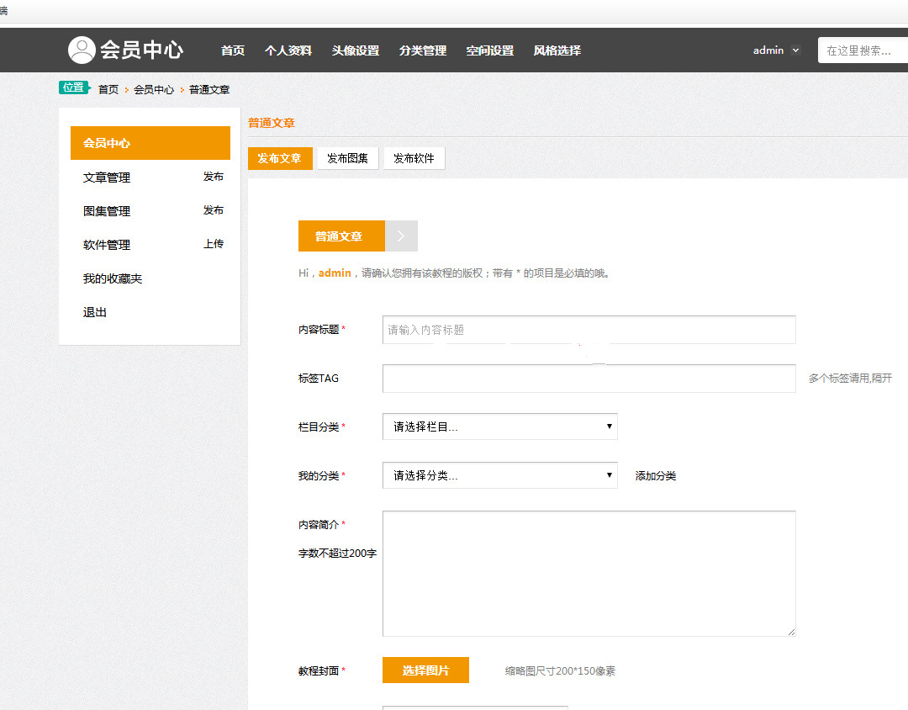Open 头像设置 in top navigation
Image resolution: width=908 pixels, height=710 pixels.
point(355,50)
